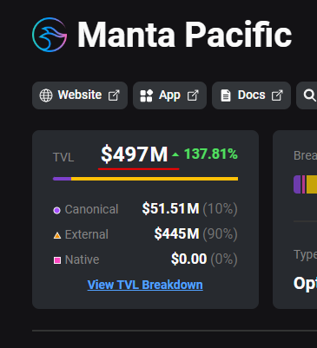The width and height of the screenshot is (317, 348).
Task: Click the $51.51M Canonical value
Action: pyautogui.click(x=170, y=208)
